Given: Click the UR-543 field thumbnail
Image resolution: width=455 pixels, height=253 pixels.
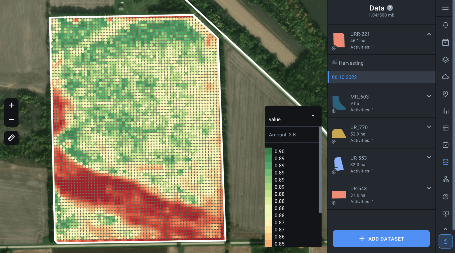Looking at the screenshot, I should pyautogui.click(x=339, y=195).
